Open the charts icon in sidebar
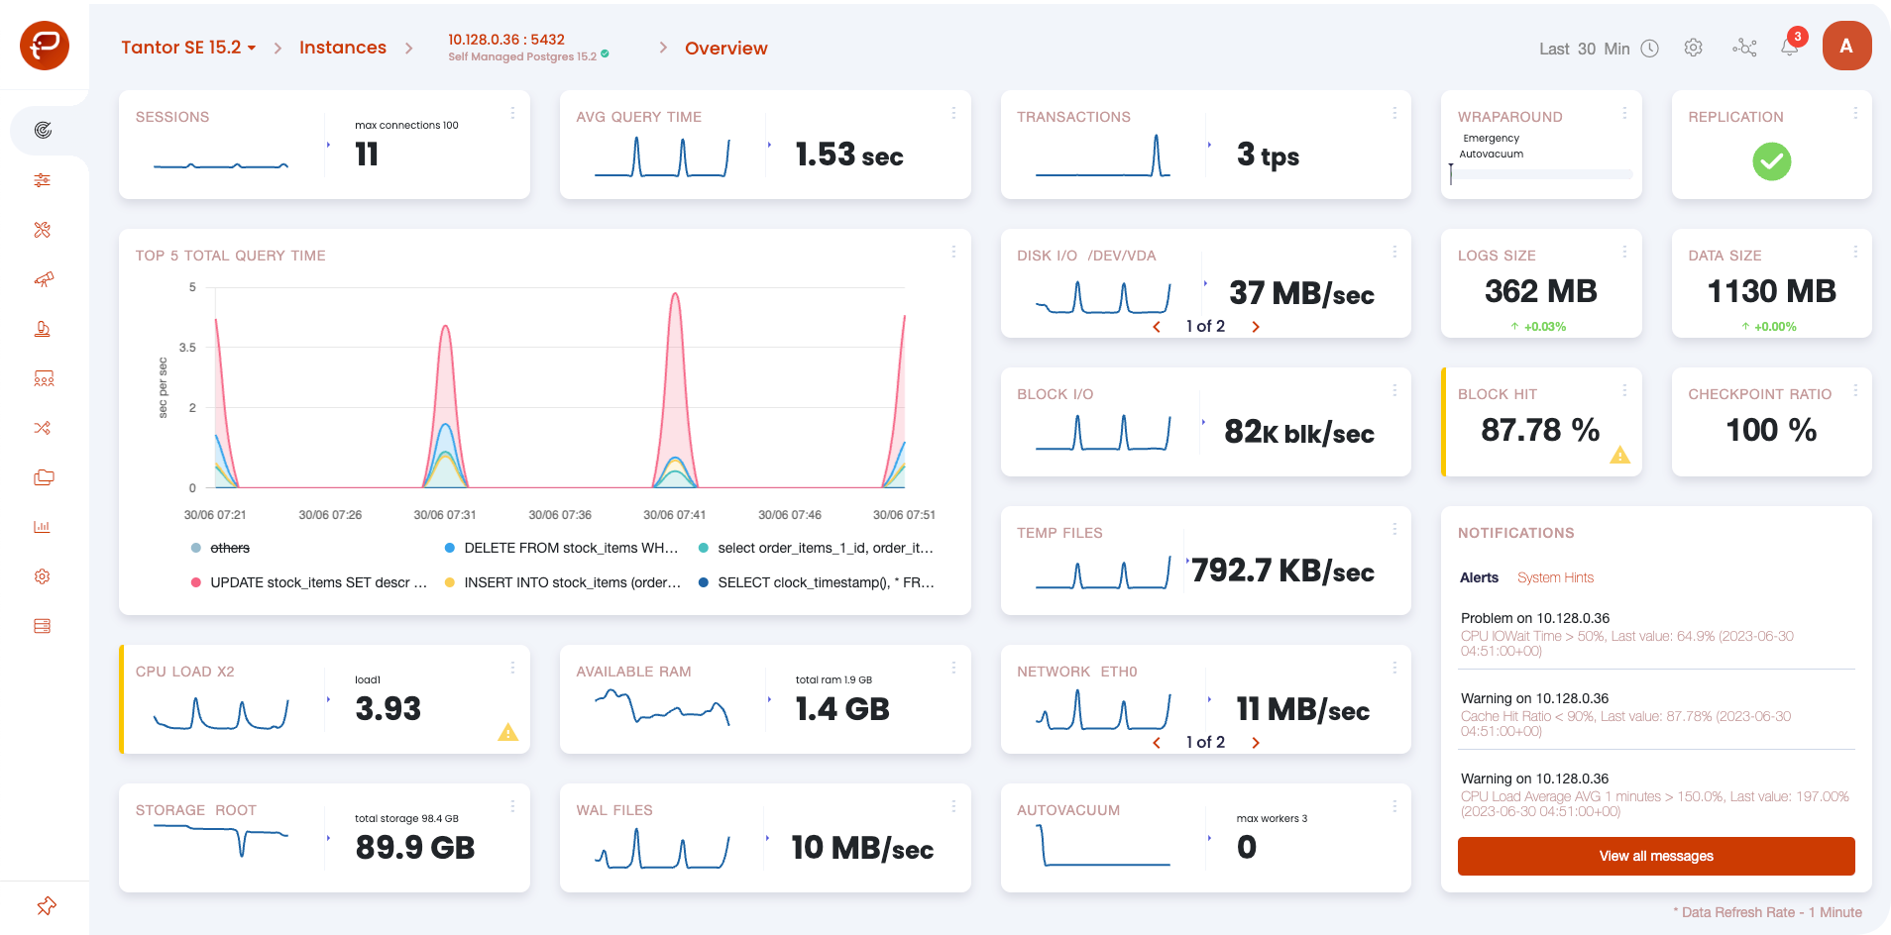The height and width of the screenshot is (935, 1891). 42,527
